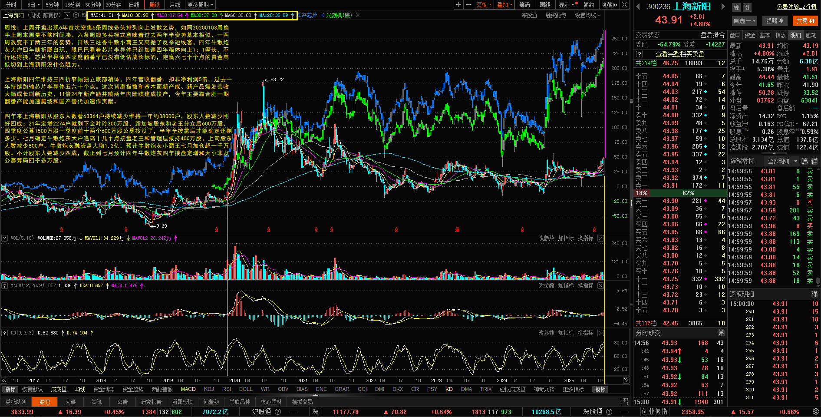Screen dimensions: 821x417
Task: Click the 追 button beside 逐笔委托
Action: pyautogui.click(x=805, y=161)
